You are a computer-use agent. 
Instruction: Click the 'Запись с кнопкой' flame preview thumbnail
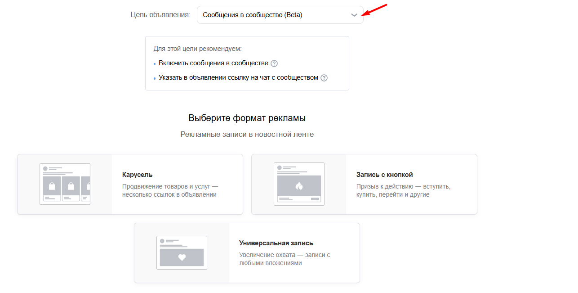click(299, 184)
